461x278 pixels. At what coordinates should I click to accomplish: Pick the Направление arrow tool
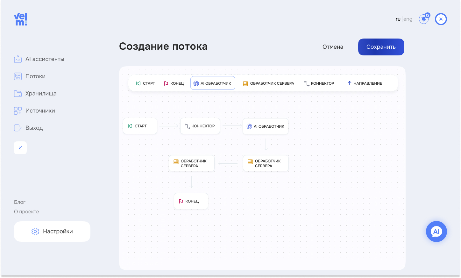[365, 83]
